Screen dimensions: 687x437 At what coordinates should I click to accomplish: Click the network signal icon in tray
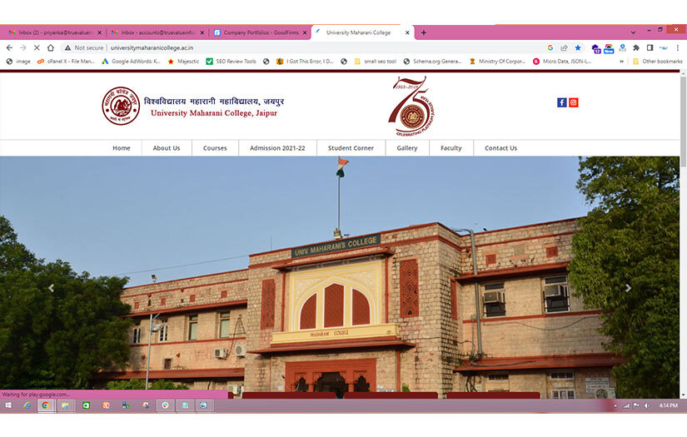coord(626,405)
